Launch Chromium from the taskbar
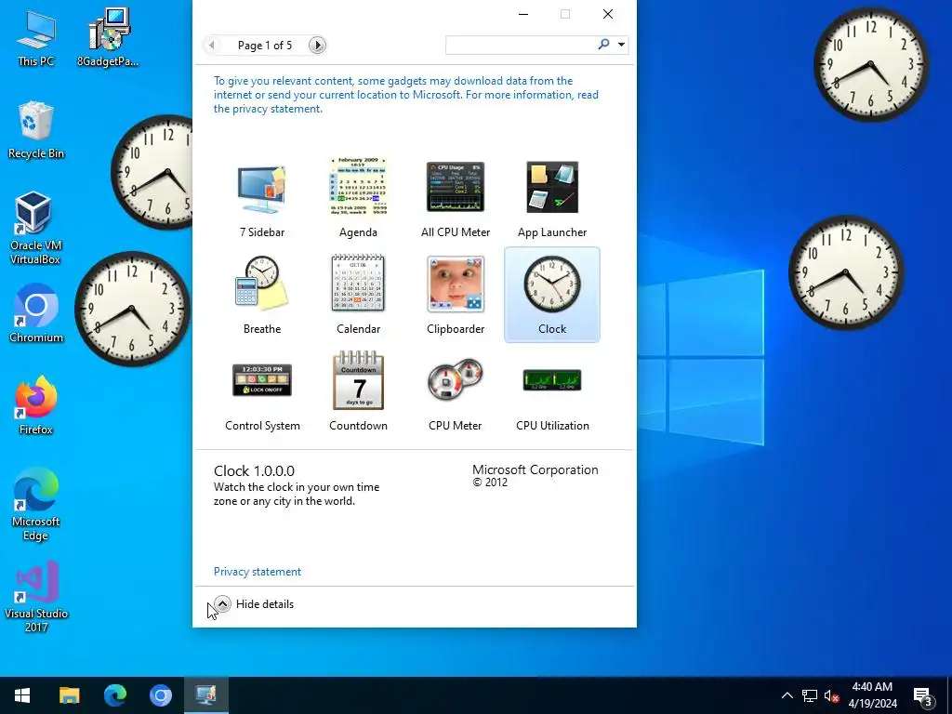 [x=160, y=695]
